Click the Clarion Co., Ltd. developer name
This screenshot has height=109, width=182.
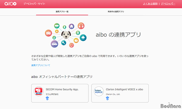tap(113, 94)
